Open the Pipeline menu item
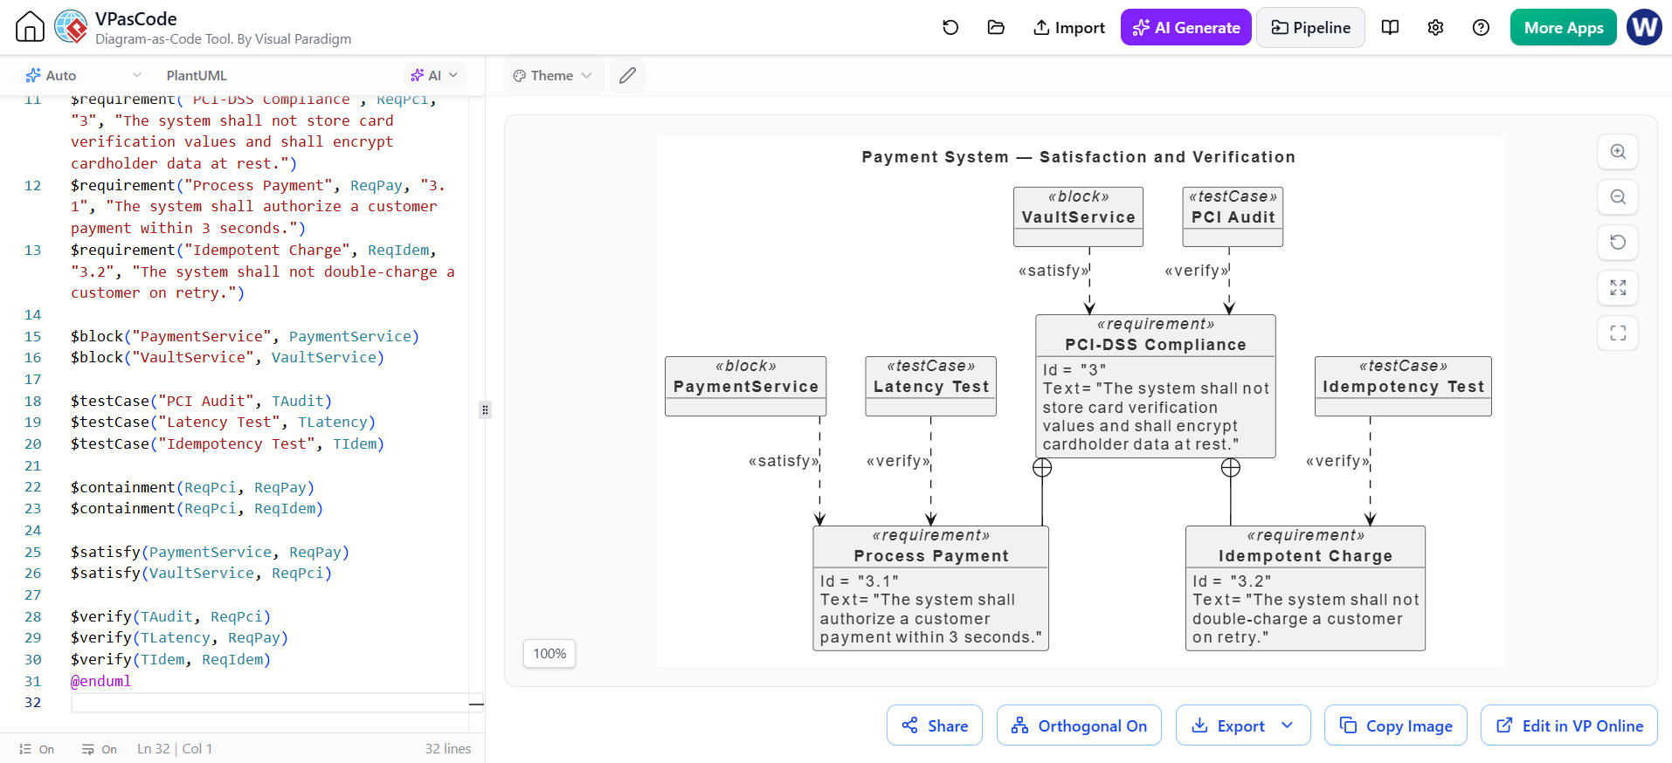This screenshot has width=1672, height=763. [1310, 28]
